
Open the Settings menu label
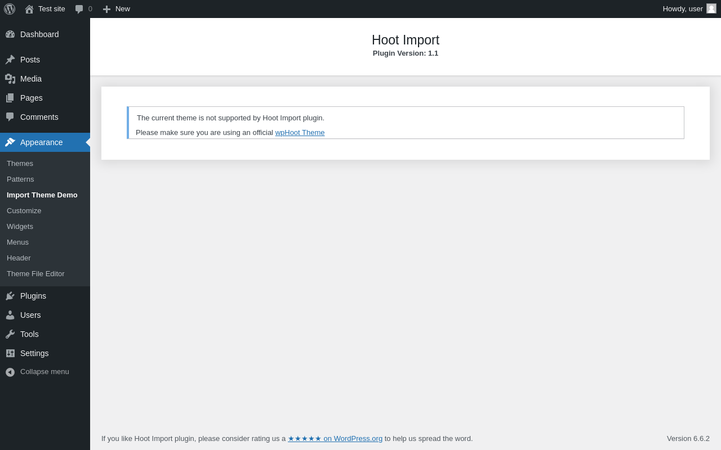tap(34, 353)
